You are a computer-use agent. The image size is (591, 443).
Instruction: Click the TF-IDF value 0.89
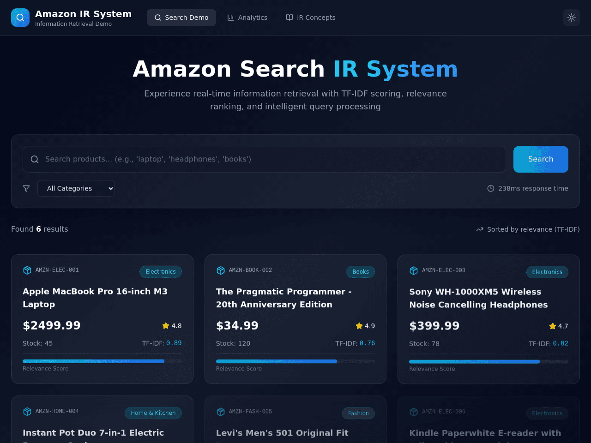(x=174, y=343)
